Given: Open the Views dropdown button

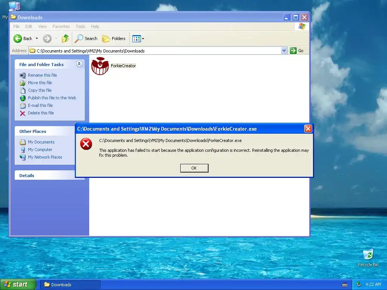Looking at the screenshot, I should pos(138,39).
